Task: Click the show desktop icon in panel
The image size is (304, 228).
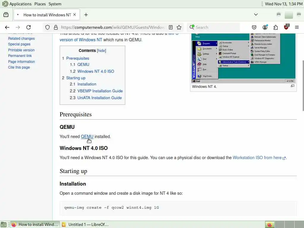Action: tap(4, 224)
